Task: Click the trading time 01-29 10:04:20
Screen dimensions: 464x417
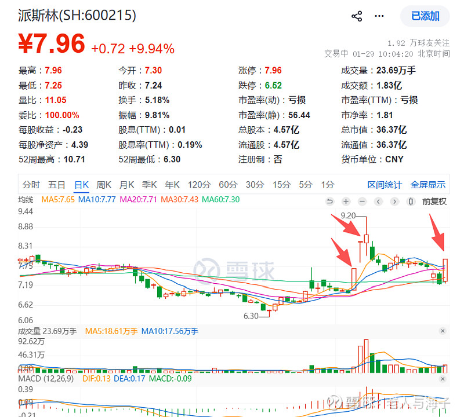Action: [383, 54]
